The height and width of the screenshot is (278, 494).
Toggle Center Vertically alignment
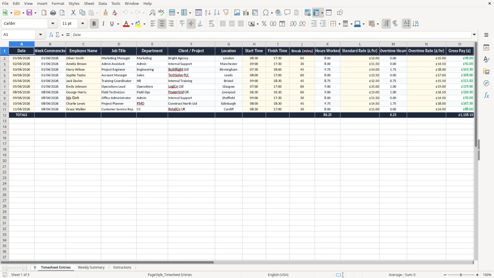click(x=191, y=24)
